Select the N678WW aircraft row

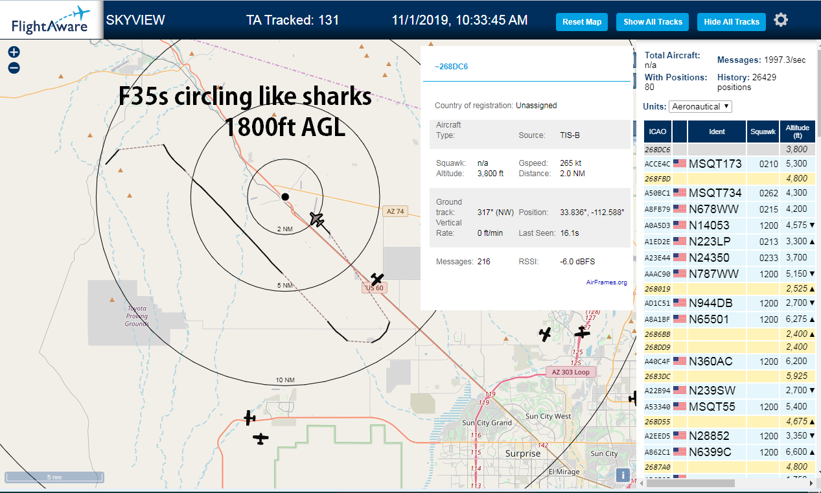[x=730, y=209]
